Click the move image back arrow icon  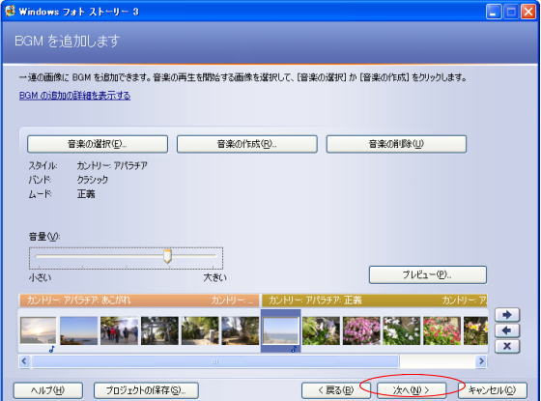(x=507, y=330)
